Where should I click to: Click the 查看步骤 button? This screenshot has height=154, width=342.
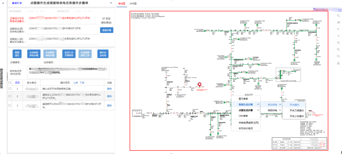click(x=107, y=30)
